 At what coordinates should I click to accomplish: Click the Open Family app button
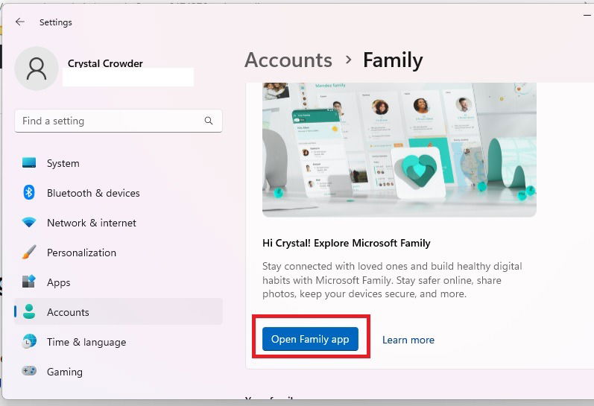[310, 339]
